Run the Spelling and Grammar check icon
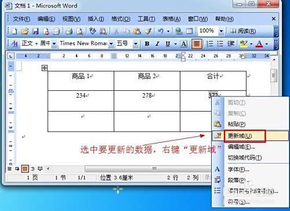The image size is (290, 211). click(93, 31)
